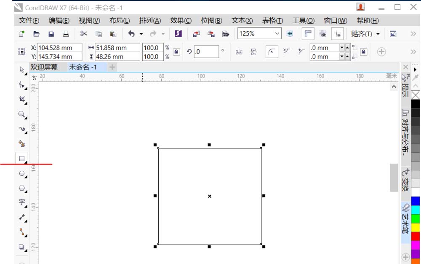Select the Ellipse tool
This screenshot has height=264, width=421.
coord(21,173)
